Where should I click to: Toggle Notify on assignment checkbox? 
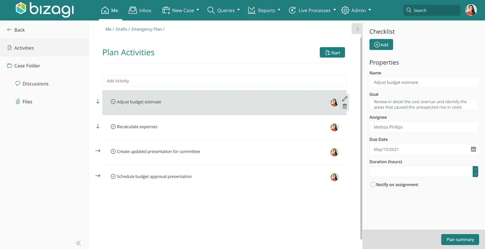[373, 185]
